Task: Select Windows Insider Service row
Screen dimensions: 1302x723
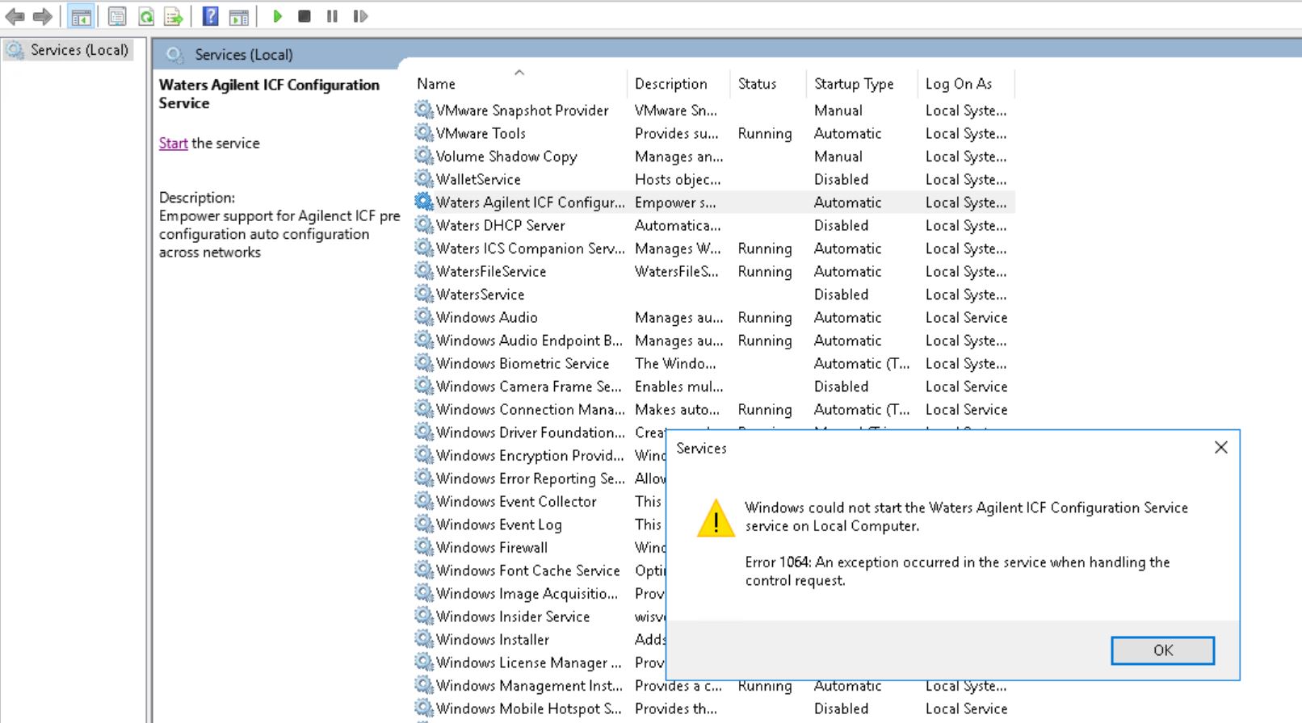Action: [x=539, y=616]
